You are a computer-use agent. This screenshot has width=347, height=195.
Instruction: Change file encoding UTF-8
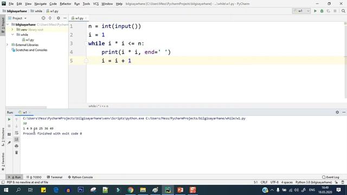click(x=274, y=182)
